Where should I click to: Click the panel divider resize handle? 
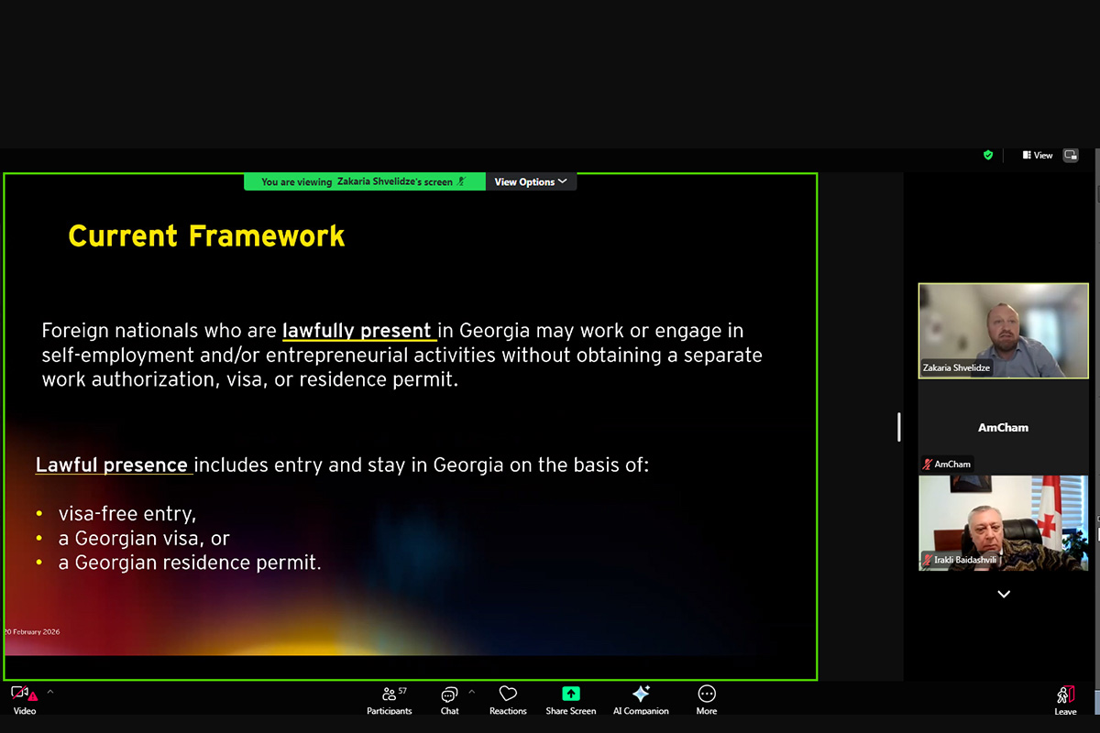898,427
